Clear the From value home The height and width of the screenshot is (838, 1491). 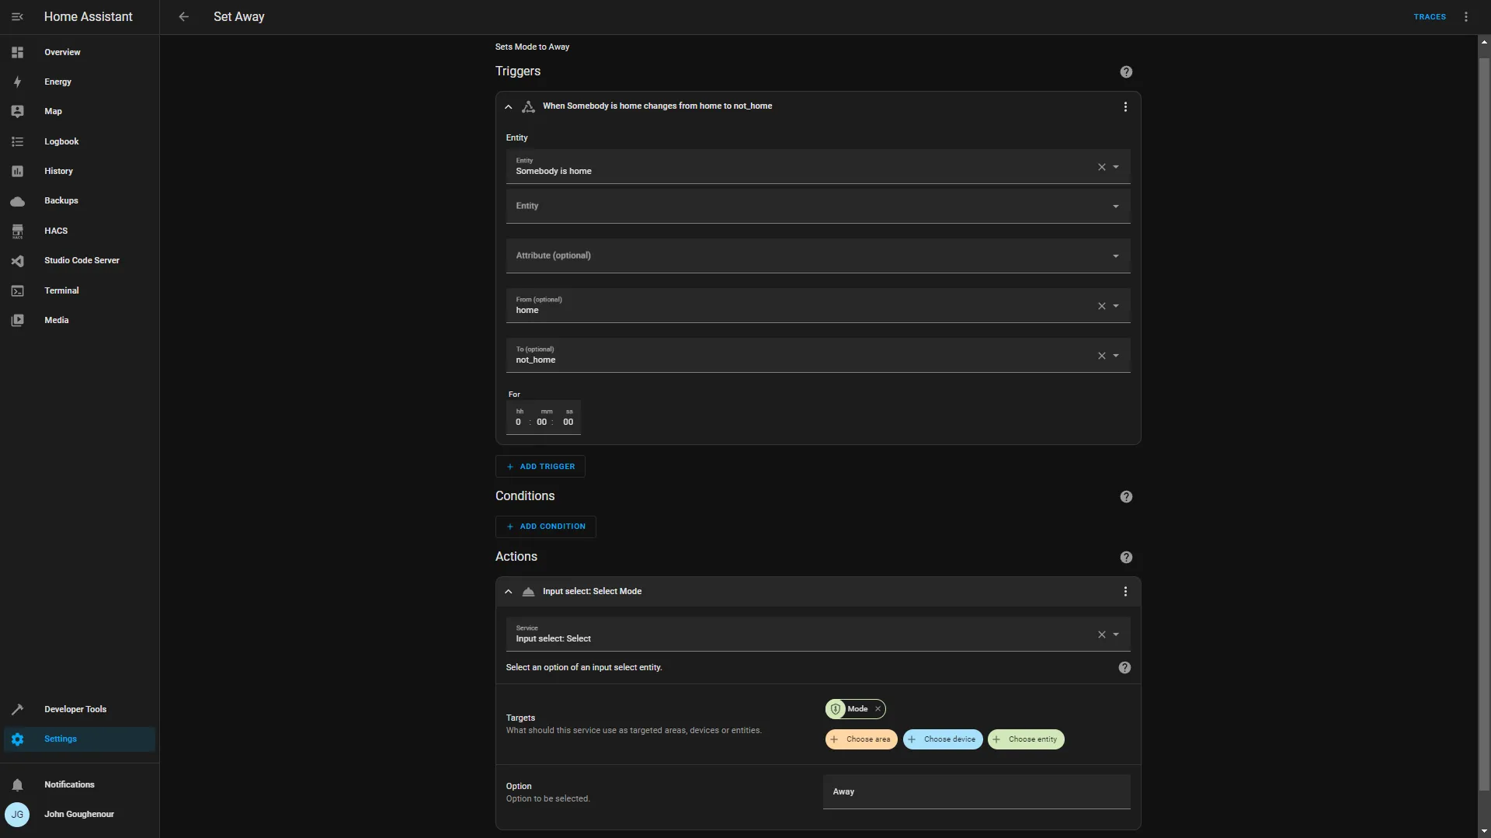[x=1101, y=306]
